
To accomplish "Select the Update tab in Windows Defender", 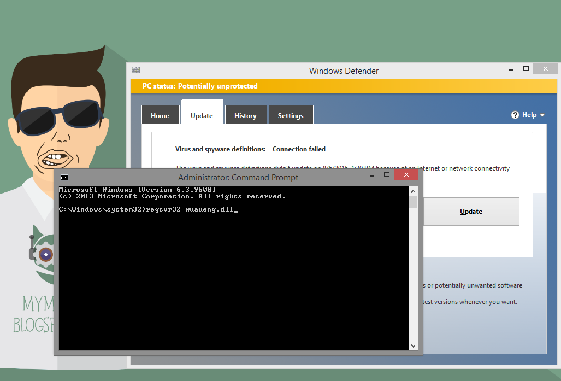I will (x=202, y=113).
